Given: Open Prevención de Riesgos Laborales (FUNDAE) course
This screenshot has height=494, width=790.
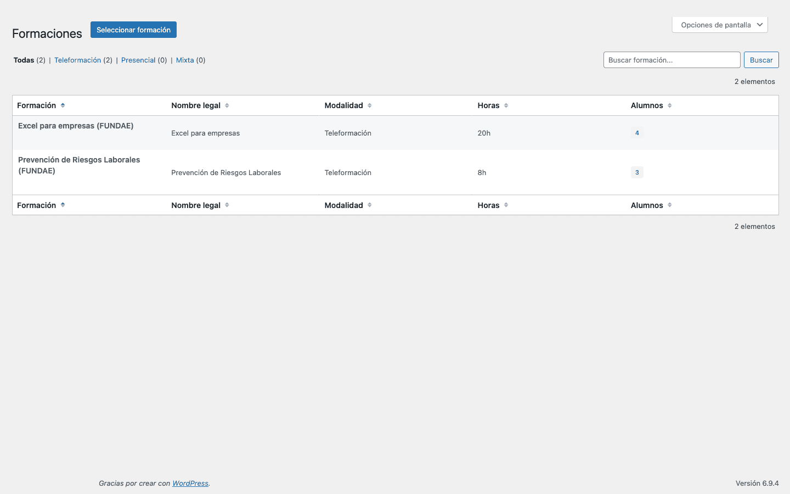Looking at the screenshot, I should click(x=78, y=165).
